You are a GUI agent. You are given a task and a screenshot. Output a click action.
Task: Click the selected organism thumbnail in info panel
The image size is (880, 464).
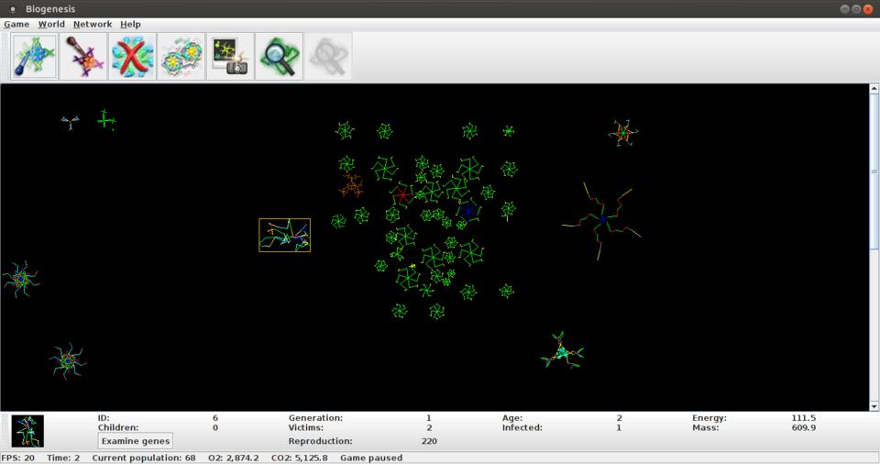point(27,430)
